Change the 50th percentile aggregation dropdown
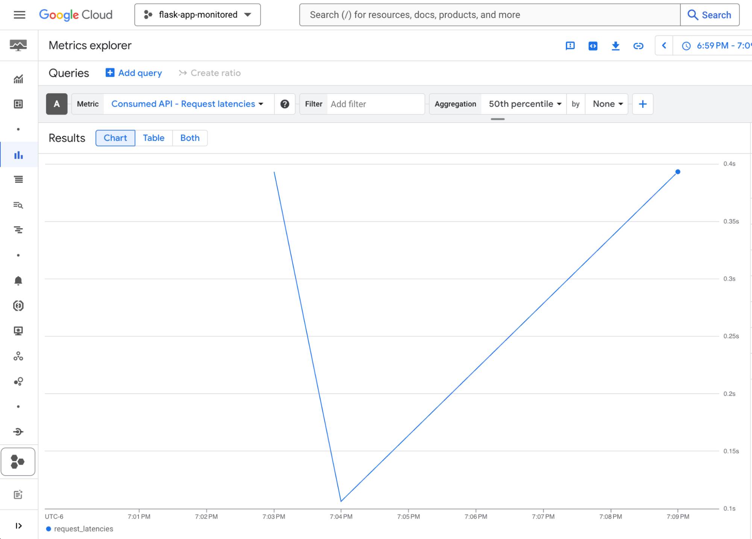The width and height of the screenshot is (752, 539). click(523, 104)
